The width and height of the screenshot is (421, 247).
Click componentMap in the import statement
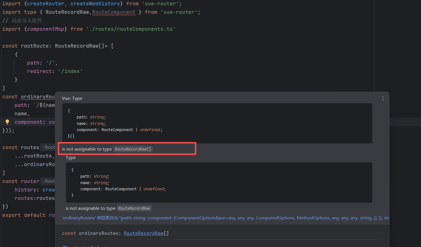(46, 29)
